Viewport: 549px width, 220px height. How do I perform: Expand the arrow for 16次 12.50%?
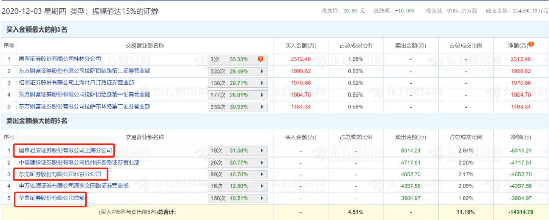click(261, 186)
